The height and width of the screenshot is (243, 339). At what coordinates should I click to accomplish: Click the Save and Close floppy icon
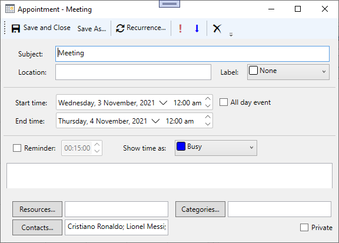click(x=16, y=28)
